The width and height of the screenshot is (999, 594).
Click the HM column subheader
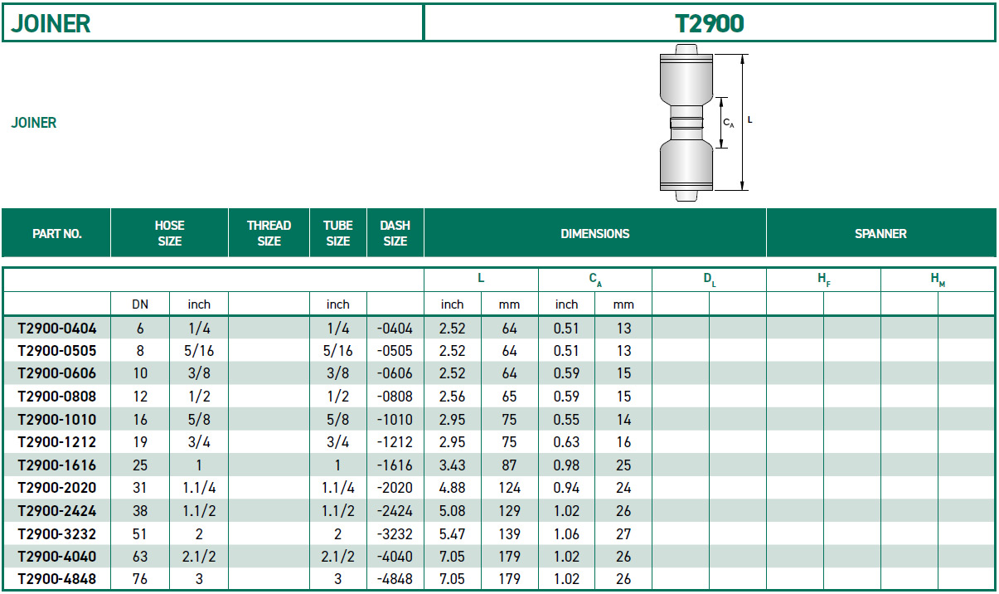point(938,280)
